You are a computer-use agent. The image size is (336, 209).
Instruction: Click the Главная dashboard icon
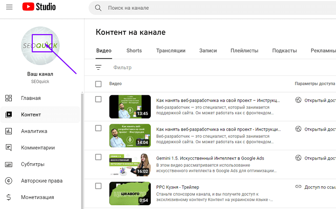(8, 98)
